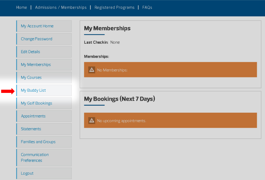Image resolution: width=265 pixels, height=180 pixels.
Task: Go to Registered Programs page
Action: click(x=114, y=7)
